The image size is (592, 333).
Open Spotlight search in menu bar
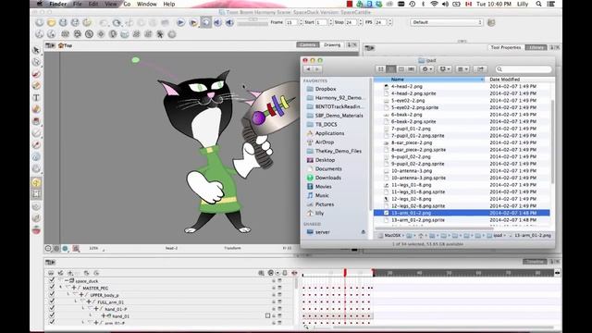point(538,4)
